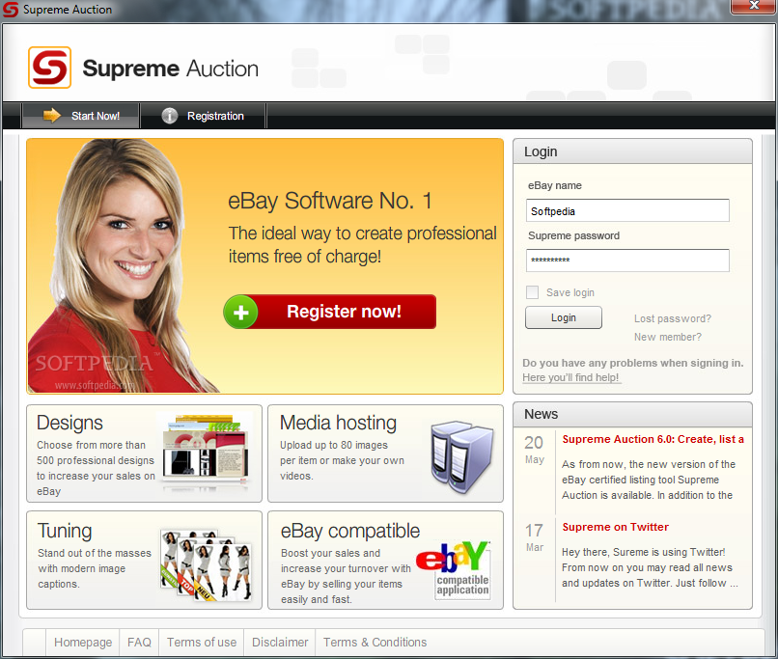778x659 pixels.
Task: Click the Supreme Auction title bar icon
Action: click(11, 10)
